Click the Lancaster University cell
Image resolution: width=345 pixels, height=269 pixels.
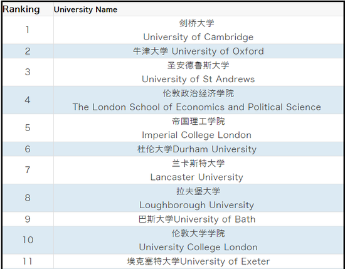click(x=198, y=170)
